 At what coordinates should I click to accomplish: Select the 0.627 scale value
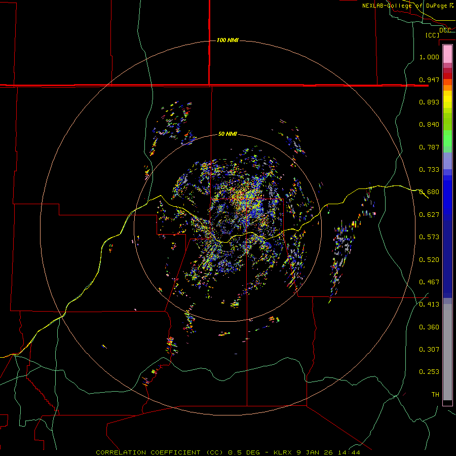click(429, 215)
